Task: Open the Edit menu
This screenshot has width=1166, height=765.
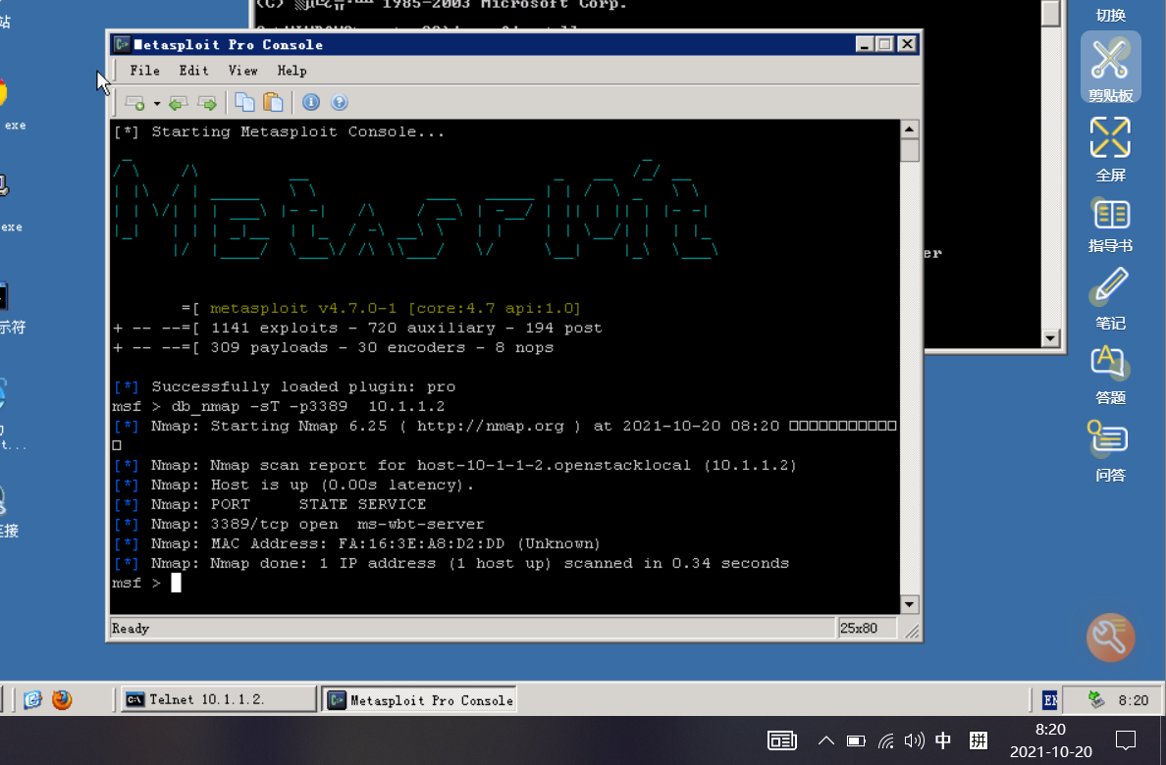Action: click(x=193, y=71)
